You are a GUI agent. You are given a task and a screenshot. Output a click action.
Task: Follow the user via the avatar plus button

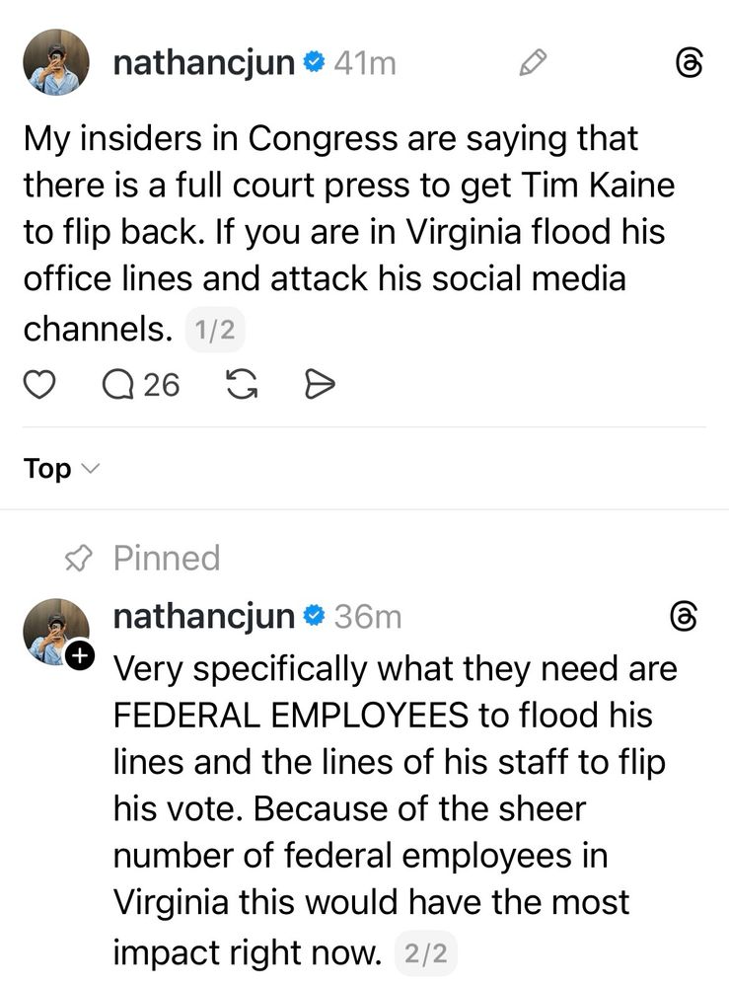coord(78,653)
